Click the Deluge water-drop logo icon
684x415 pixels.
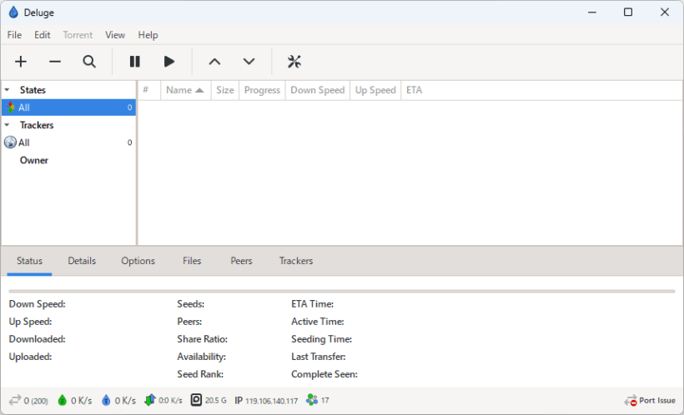[x=13, y=12]
